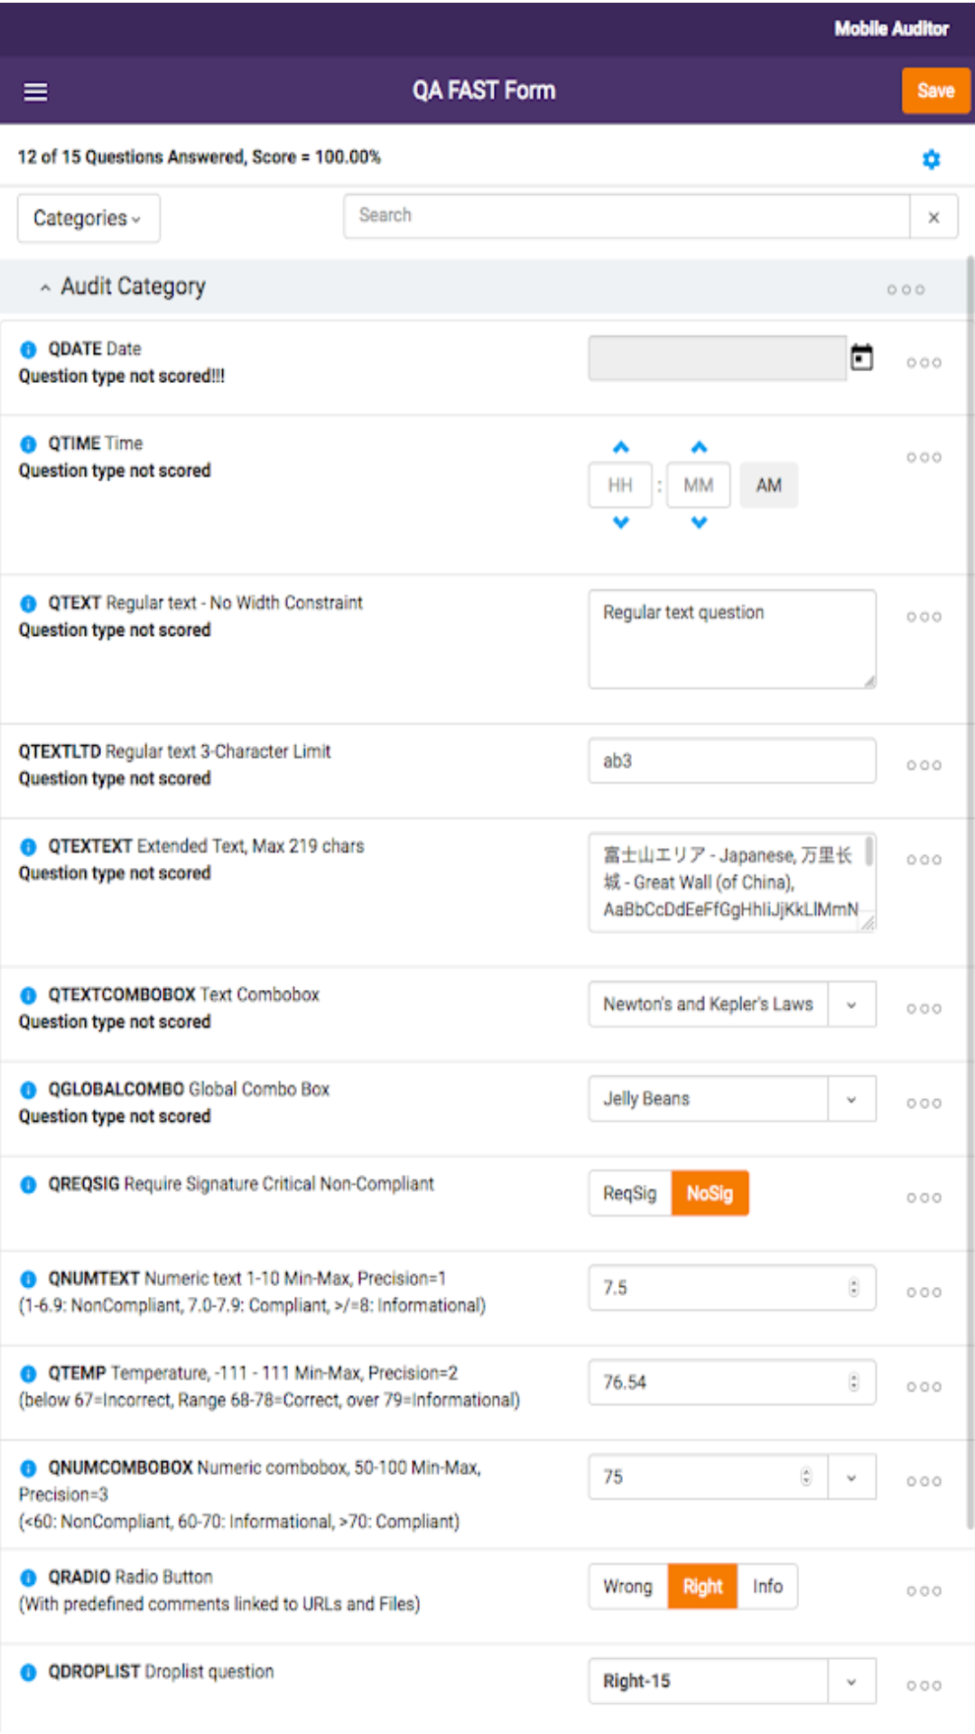The image size is (975, 1734).
Task: Toggle the AM/PM button
Action: point(768,486)
